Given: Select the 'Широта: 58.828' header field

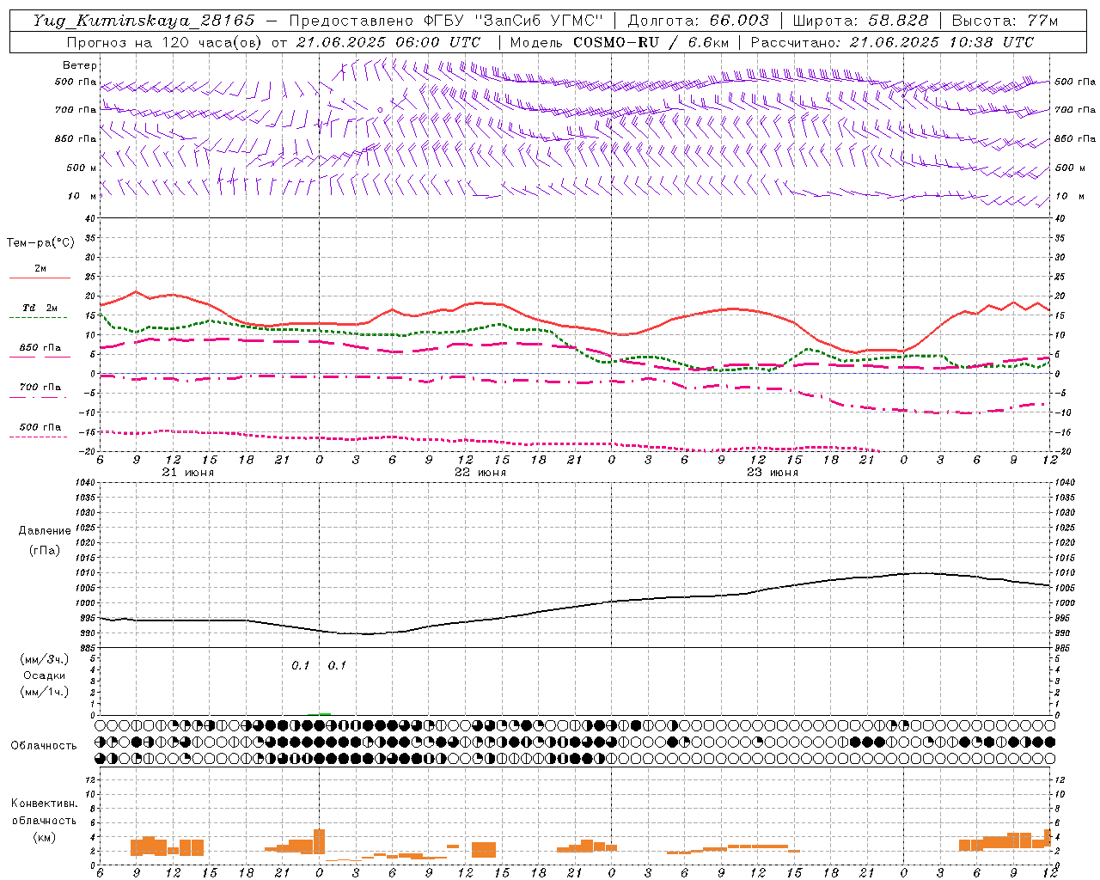Looking at the screenshot, I should pos(860,21).
